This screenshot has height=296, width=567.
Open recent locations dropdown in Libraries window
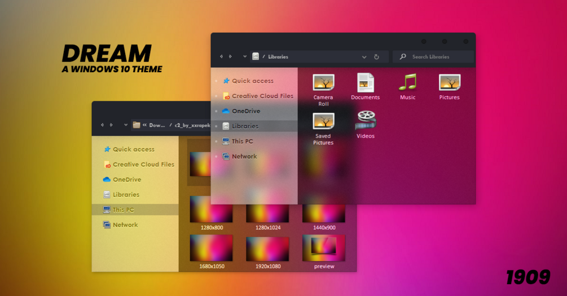[245, 56]
